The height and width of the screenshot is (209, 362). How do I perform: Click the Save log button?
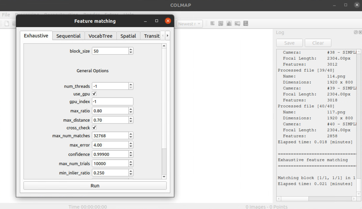(x=289, y=43)
